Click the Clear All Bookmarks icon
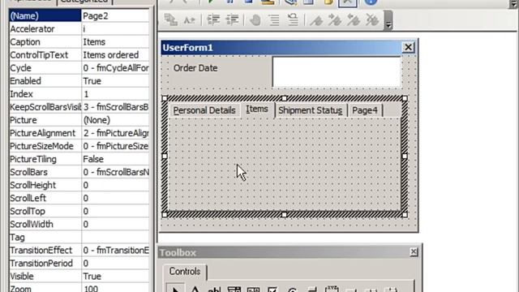Screen dimensions: 519x292 372,19
